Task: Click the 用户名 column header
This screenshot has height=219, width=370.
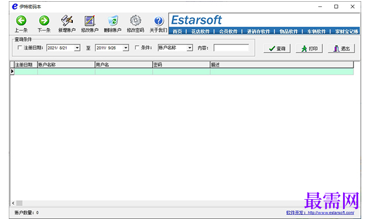Action: pyautogui.click(x=124, y=64)
